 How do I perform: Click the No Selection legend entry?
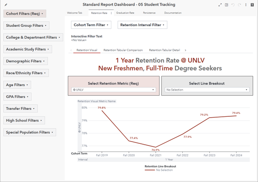click(159, 170)
